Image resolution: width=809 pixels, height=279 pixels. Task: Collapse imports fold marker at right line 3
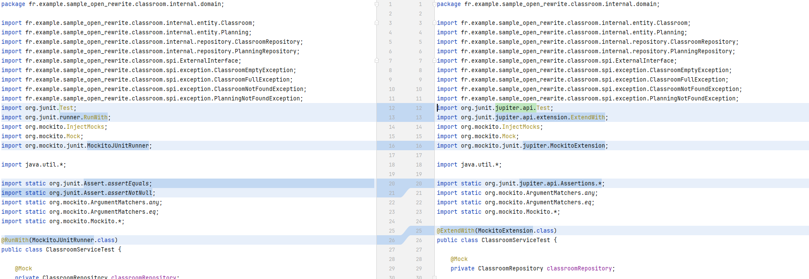(434, 23)
